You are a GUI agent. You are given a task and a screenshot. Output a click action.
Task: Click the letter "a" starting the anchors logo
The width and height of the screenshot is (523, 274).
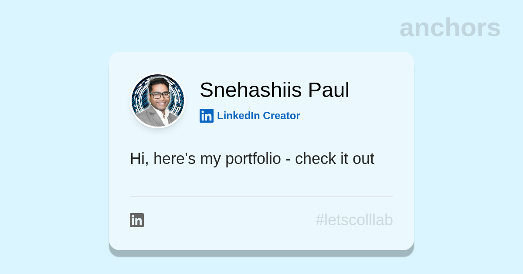point(407,29)
